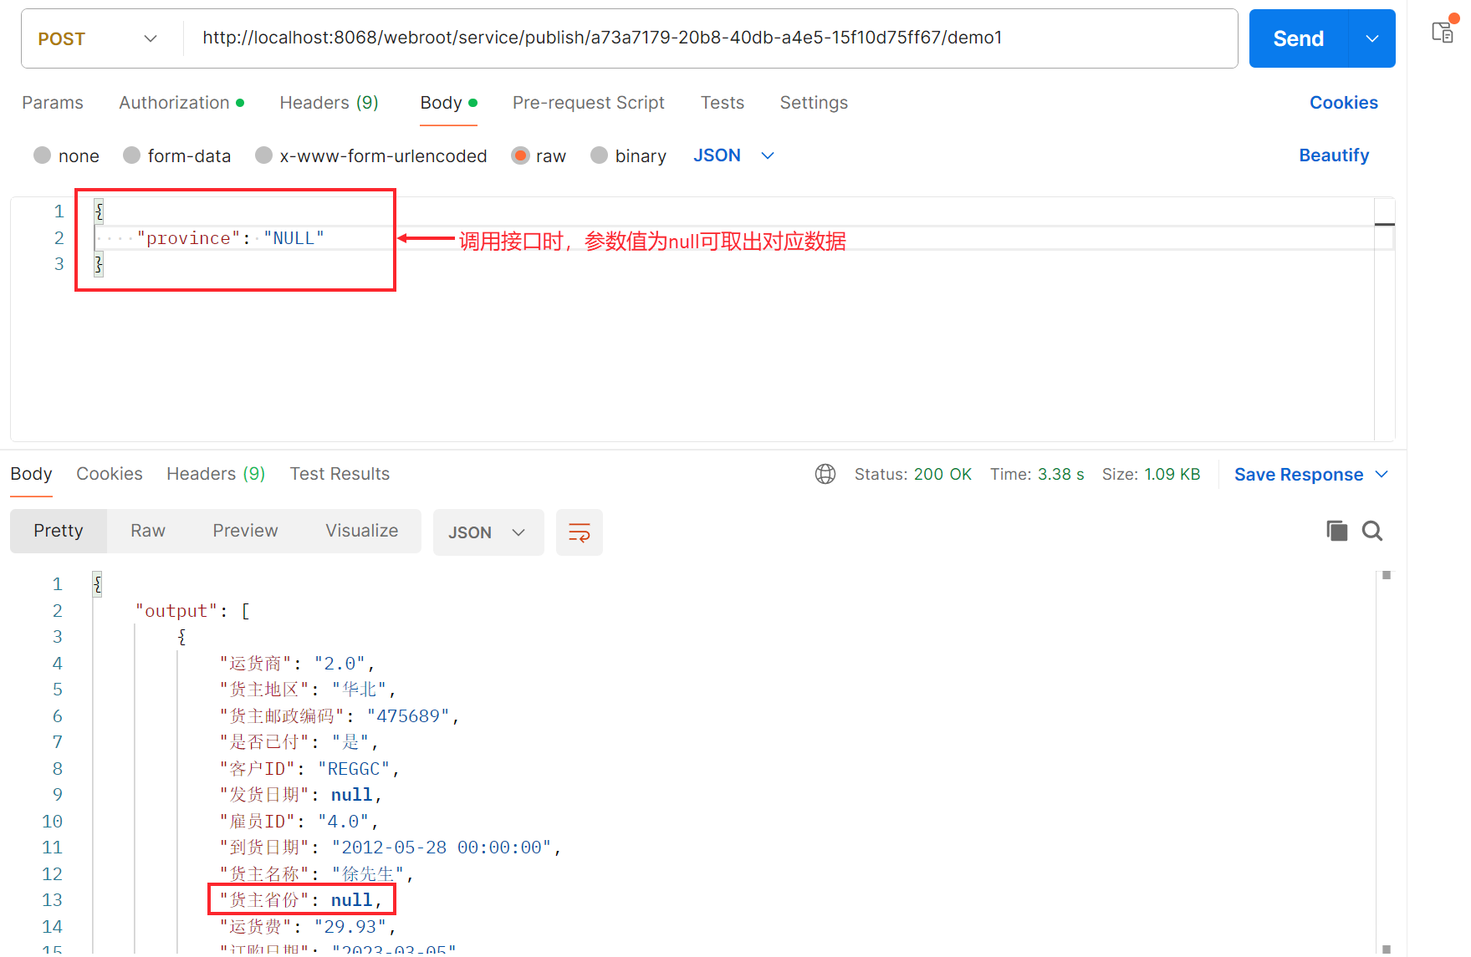Click the Status 200 OK text

point(912,474)
